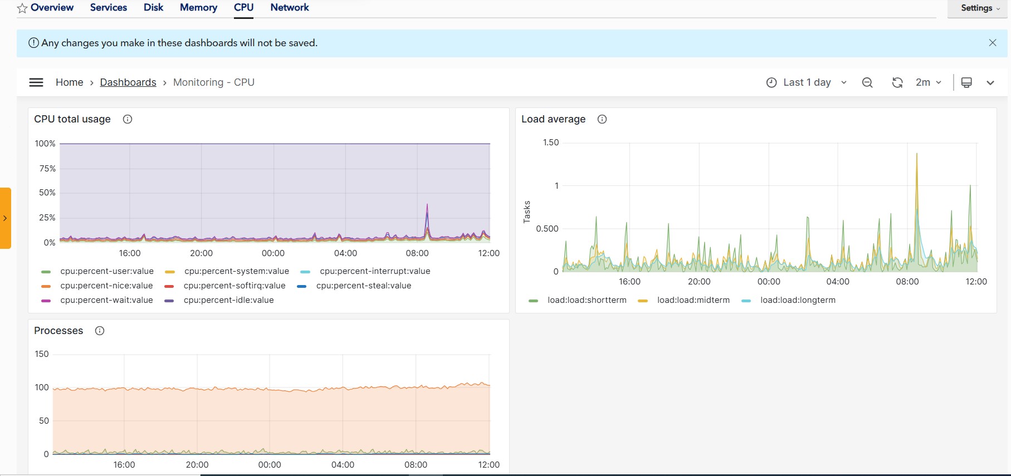
Task: Click the star icon beside Overview
Action: pyautogui.click(x=22, y=8)
